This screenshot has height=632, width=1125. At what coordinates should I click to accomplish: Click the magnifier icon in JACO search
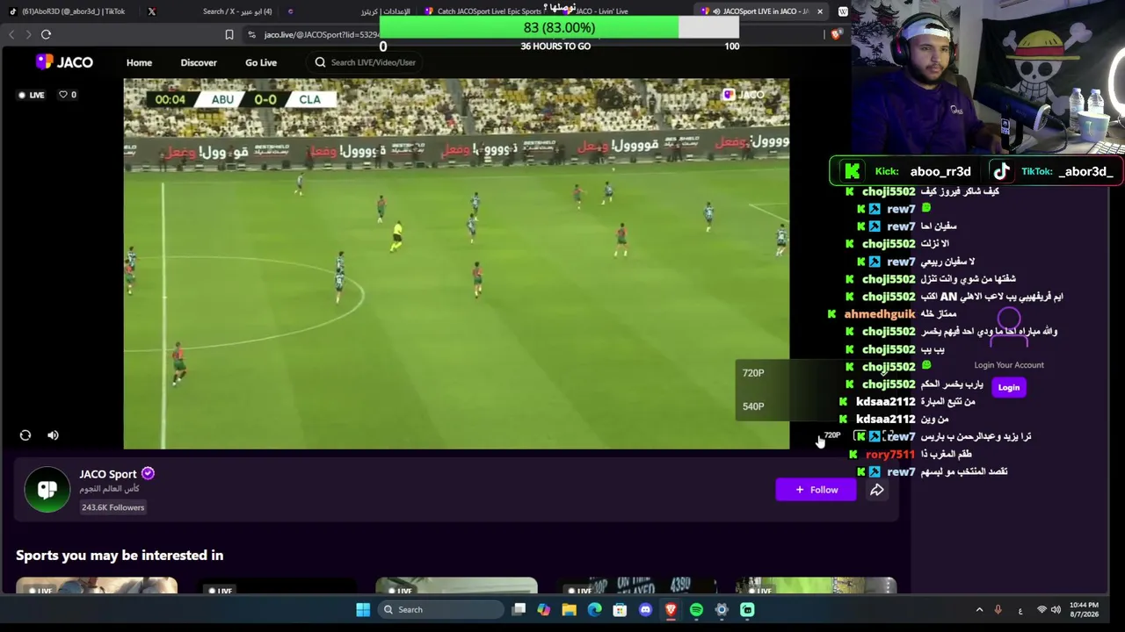click(320, 62)
